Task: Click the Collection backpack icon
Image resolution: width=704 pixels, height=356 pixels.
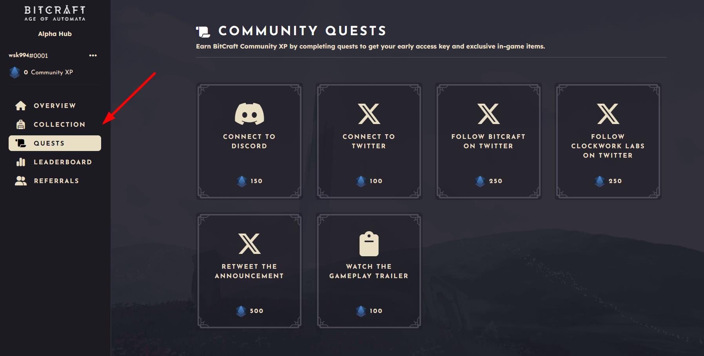Action: (x=21, y=124)
